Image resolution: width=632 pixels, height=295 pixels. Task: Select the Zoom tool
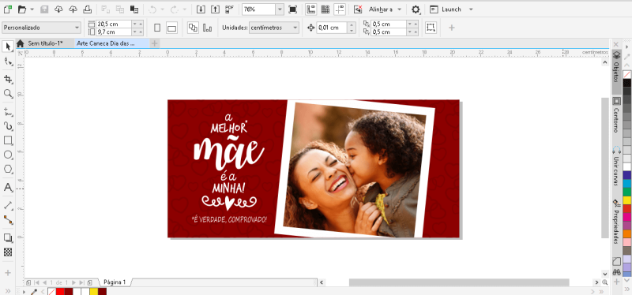(8, 94)
